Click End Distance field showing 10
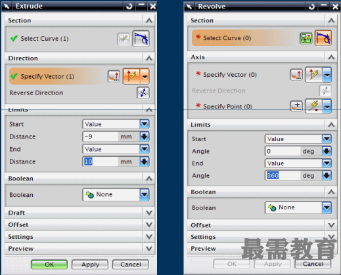Viewport: 341px width, 275px height. 101,162
